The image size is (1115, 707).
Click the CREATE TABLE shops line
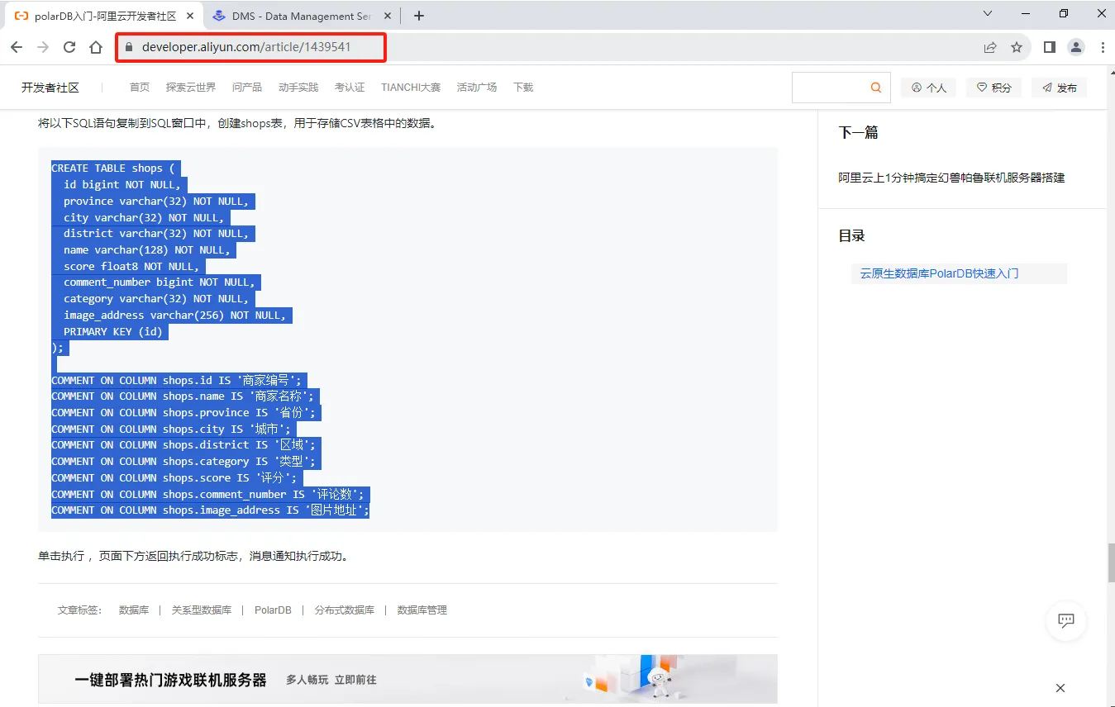[113, 168]
